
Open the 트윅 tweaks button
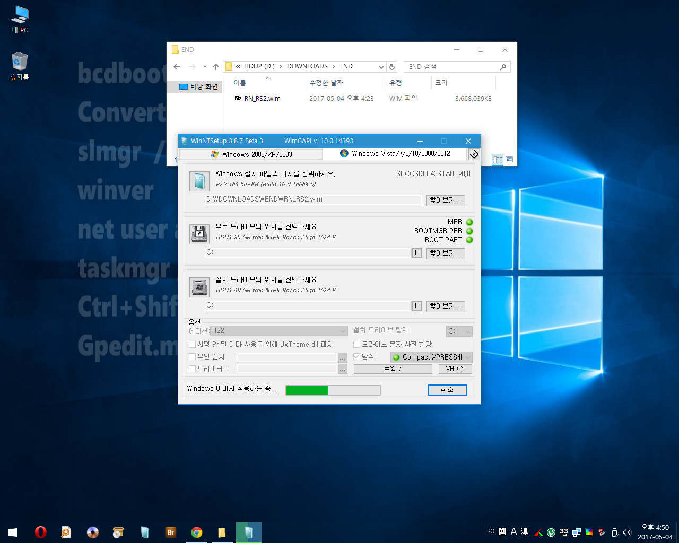pyautogui.click(x=393, y=369)
